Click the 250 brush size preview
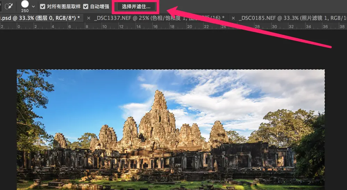The image size is (347, 190). [x=25, y=6]
